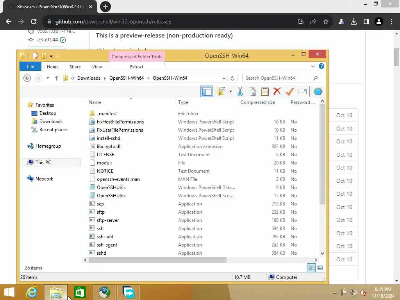Select This PC in navigation pane
This screenshot has width=400, height=300.
(43, 162)
